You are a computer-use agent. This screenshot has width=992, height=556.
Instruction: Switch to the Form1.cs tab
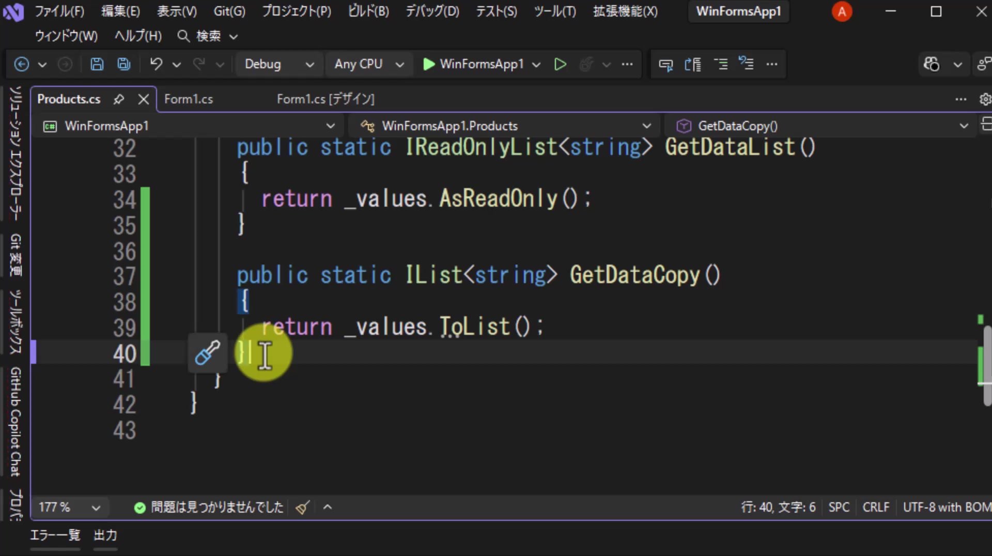click(x=189, y=99)
